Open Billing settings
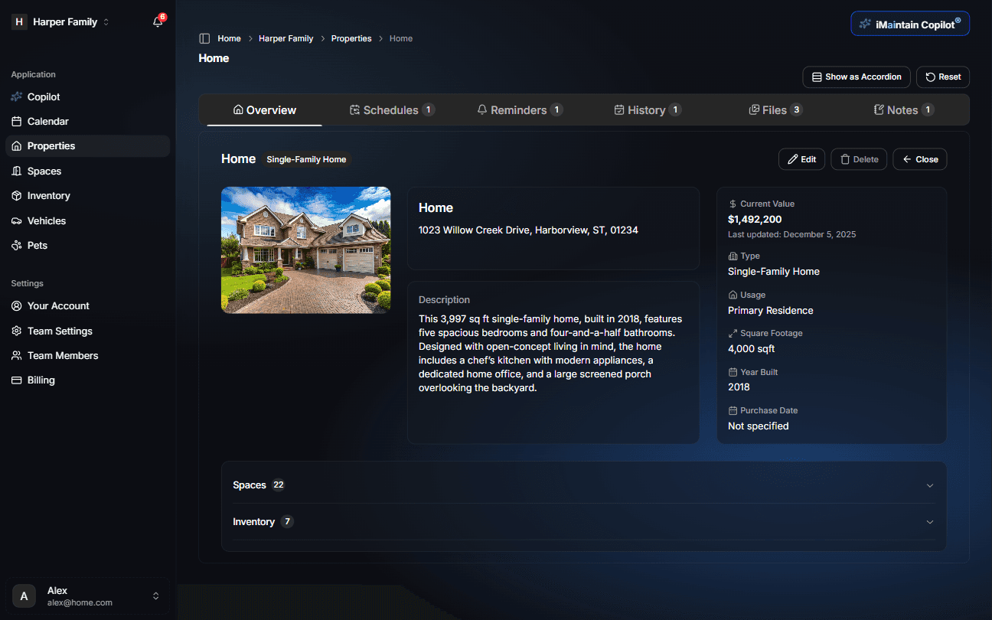The height and width of the screenshot is (620, 992). (41, 380)
